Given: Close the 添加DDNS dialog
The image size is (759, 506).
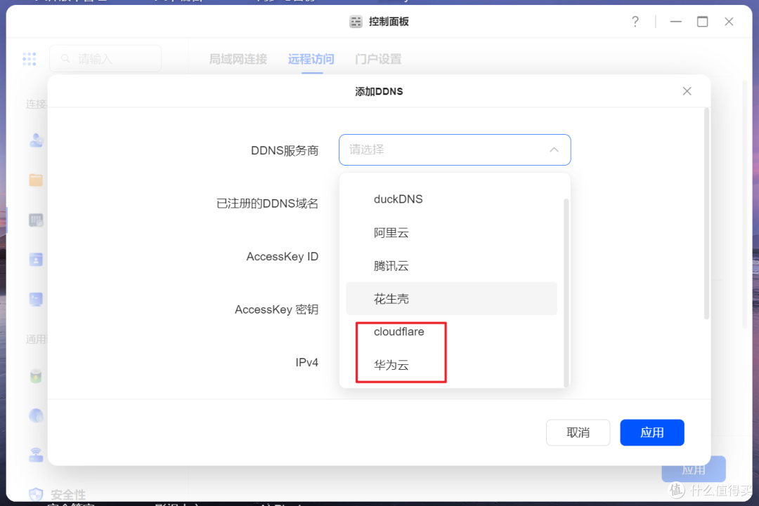Looking at the screenshot, I should 687,91.
